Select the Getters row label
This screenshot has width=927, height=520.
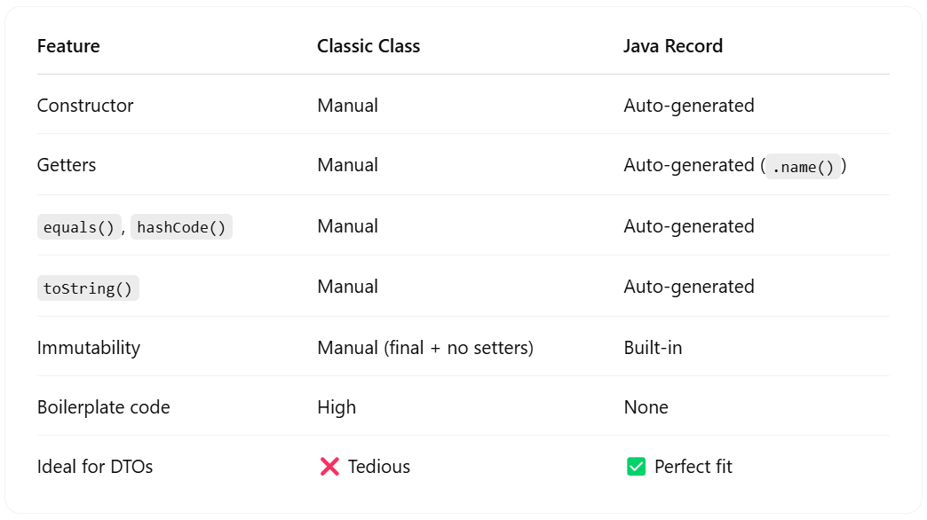[67, 165]
